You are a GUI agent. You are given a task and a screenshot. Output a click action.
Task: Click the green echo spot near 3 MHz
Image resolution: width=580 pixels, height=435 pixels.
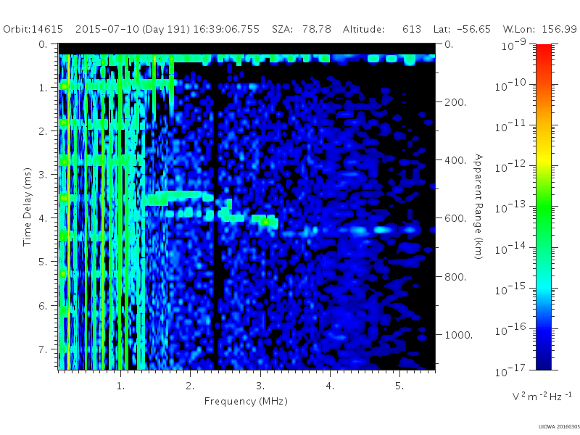(265, 222)
